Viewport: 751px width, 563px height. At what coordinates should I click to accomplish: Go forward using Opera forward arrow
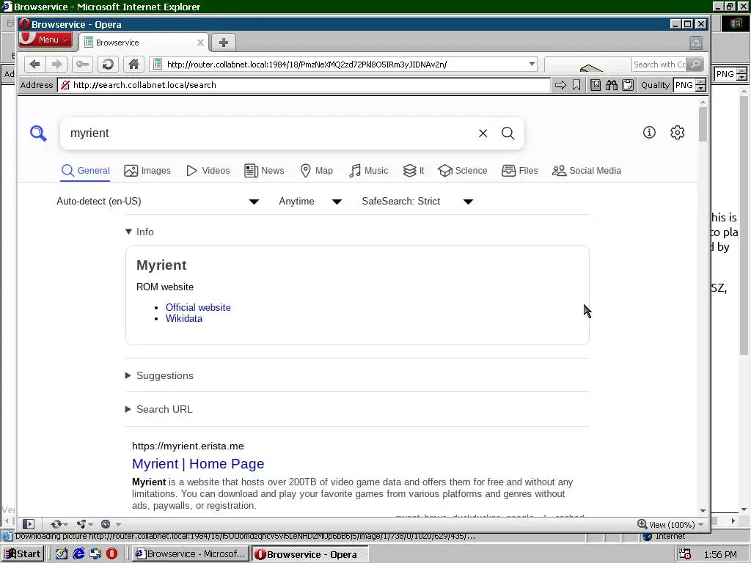pyautogui.click(x=57, y=65)
